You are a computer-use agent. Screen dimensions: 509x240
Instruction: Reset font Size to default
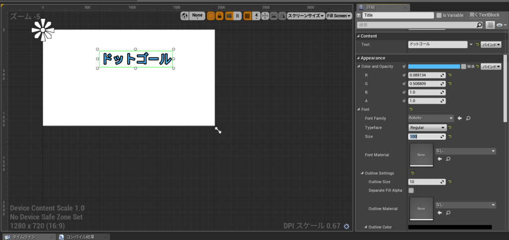click(x=450, y=137)
